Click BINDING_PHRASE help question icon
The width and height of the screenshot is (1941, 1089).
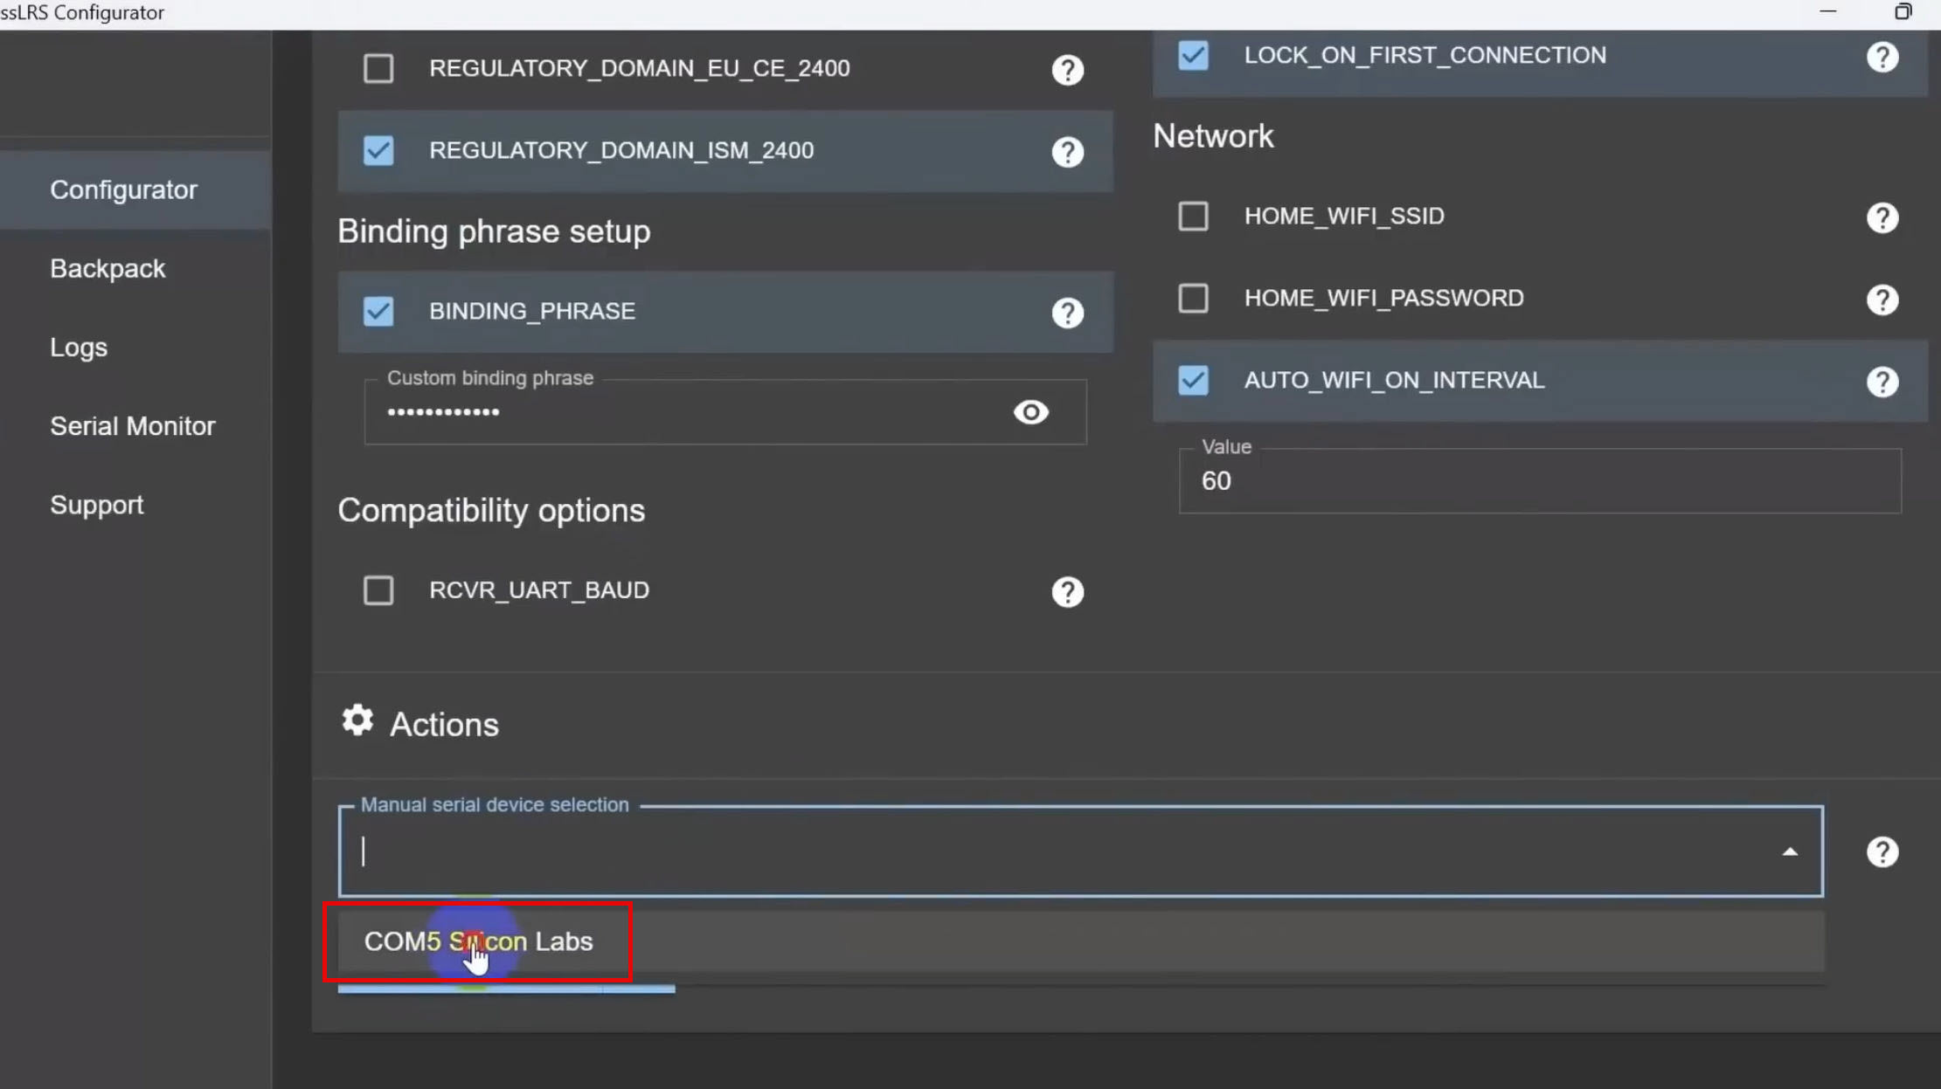[1067, 313]
